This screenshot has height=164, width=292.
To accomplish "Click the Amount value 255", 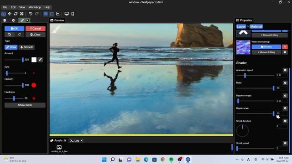I will (x=27, y=60).
